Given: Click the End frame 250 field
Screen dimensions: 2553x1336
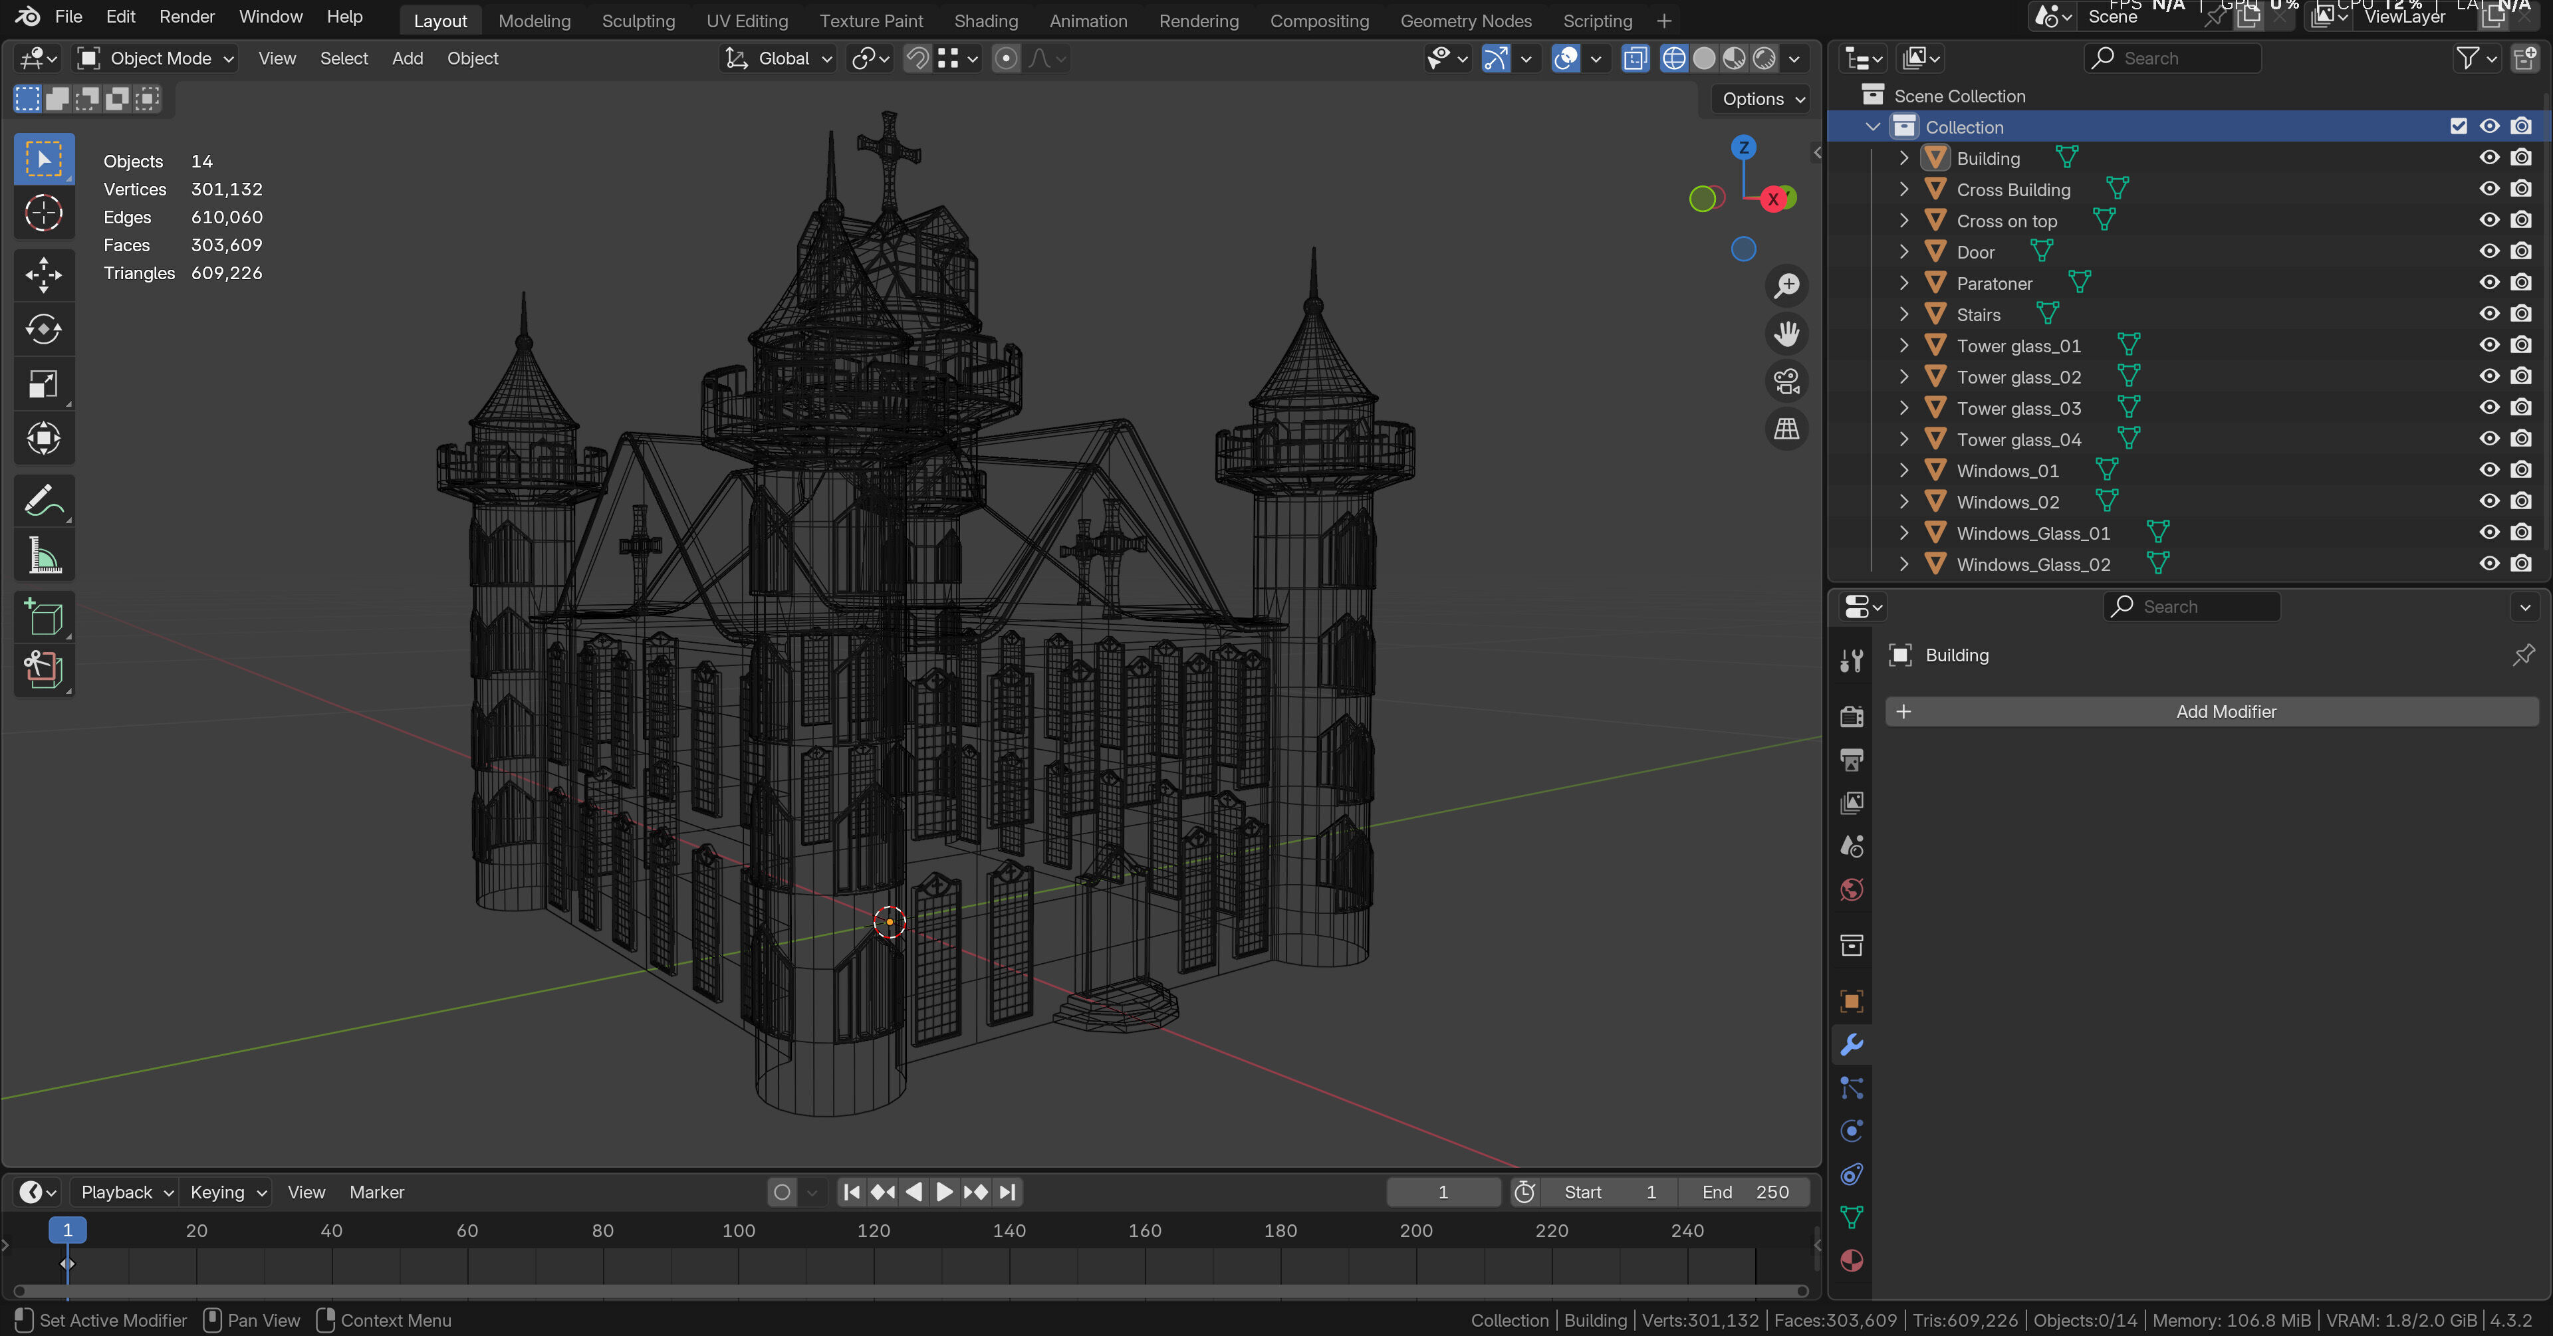Looking at the screenshot, I should point(1745,1192).
